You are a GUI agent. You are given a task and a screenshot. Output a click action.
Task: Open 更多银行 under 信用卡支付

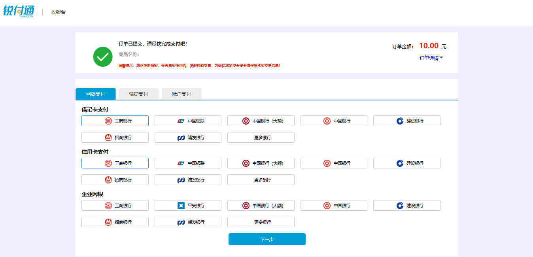[x=261, y=180]
